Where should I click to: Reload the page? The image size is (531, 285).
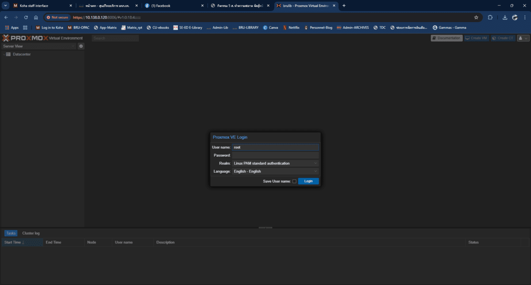coord(26,17)
